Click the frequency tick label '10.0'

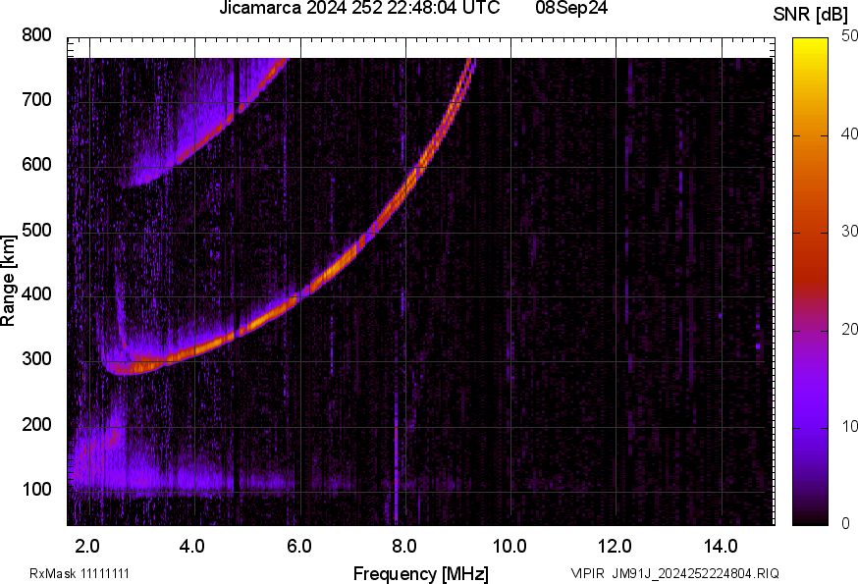pos(509,547)
